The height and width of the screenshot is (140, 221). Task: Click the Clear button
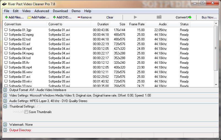110,17
